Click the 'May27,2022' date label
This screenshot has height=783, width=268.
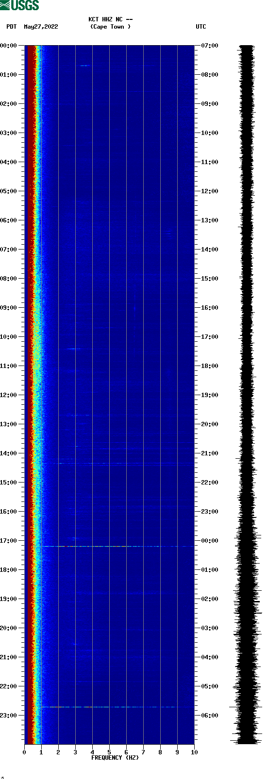tap(41, 27)
